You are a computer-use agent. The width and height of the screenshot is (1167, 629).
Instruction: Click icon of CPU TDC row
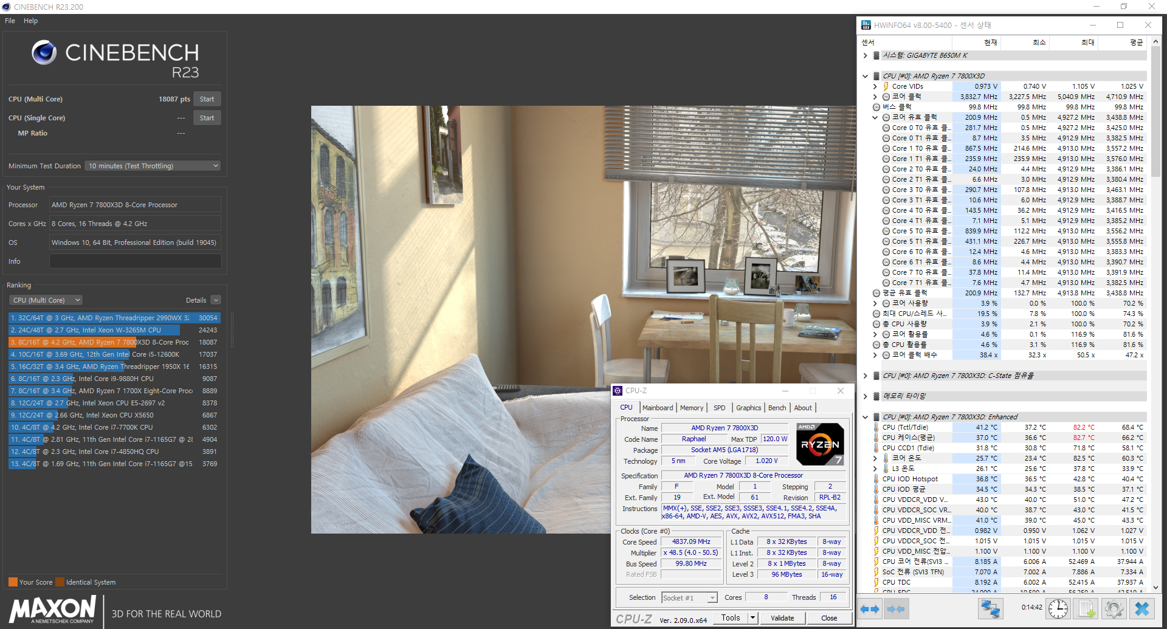(x=876, y=582)
